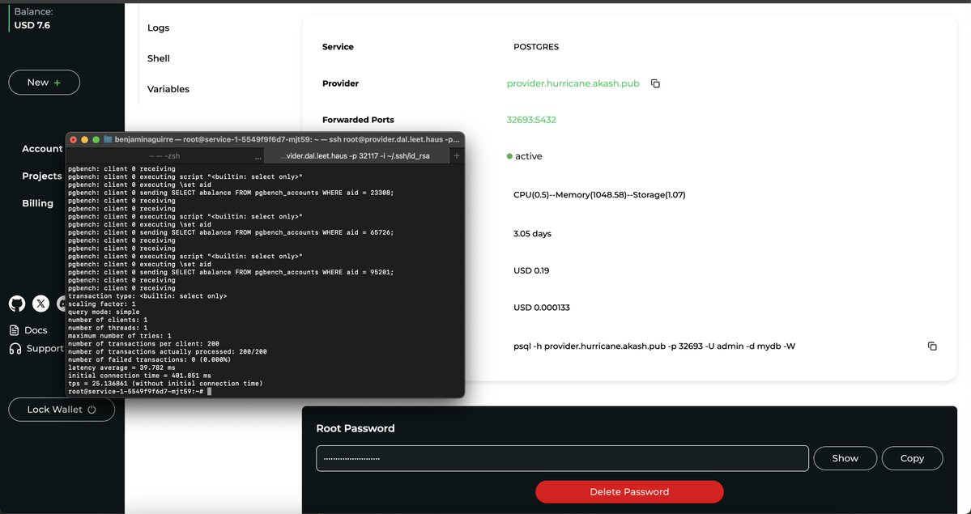Click the latency average = 39.782 ms line
The height and width of the screenshot is (514, 971).
121,367
